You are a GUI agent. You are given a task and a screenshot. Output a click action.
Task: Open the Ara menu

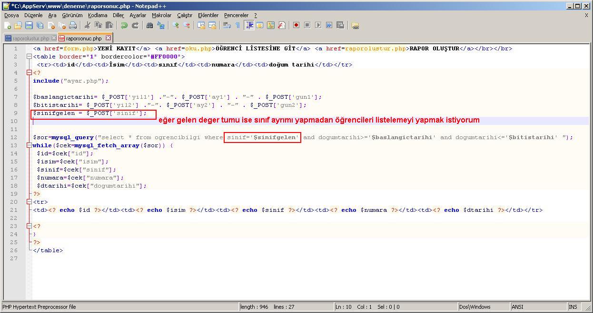point(52,15)
